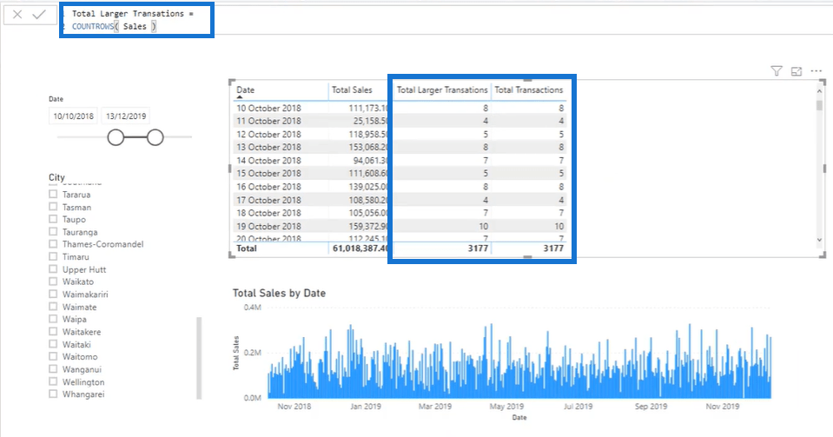Sort table by Total Sales column header
The width and height of the screenshot is (833, 437).
[x=352, y=89]
